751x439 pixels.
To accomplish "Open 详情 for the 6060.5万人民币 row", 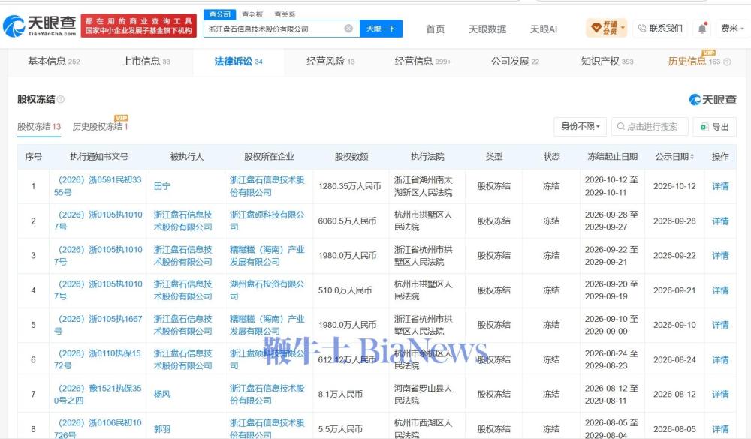I will click(720, 221).
